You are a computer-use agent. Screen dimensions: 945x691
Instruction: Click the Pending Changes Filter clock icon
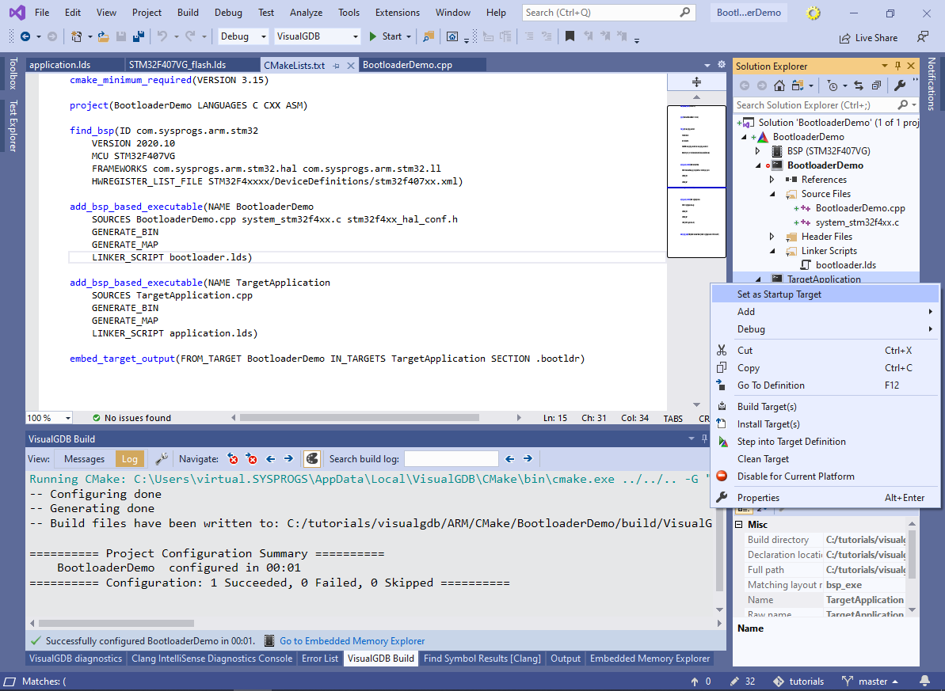(833, 85)
